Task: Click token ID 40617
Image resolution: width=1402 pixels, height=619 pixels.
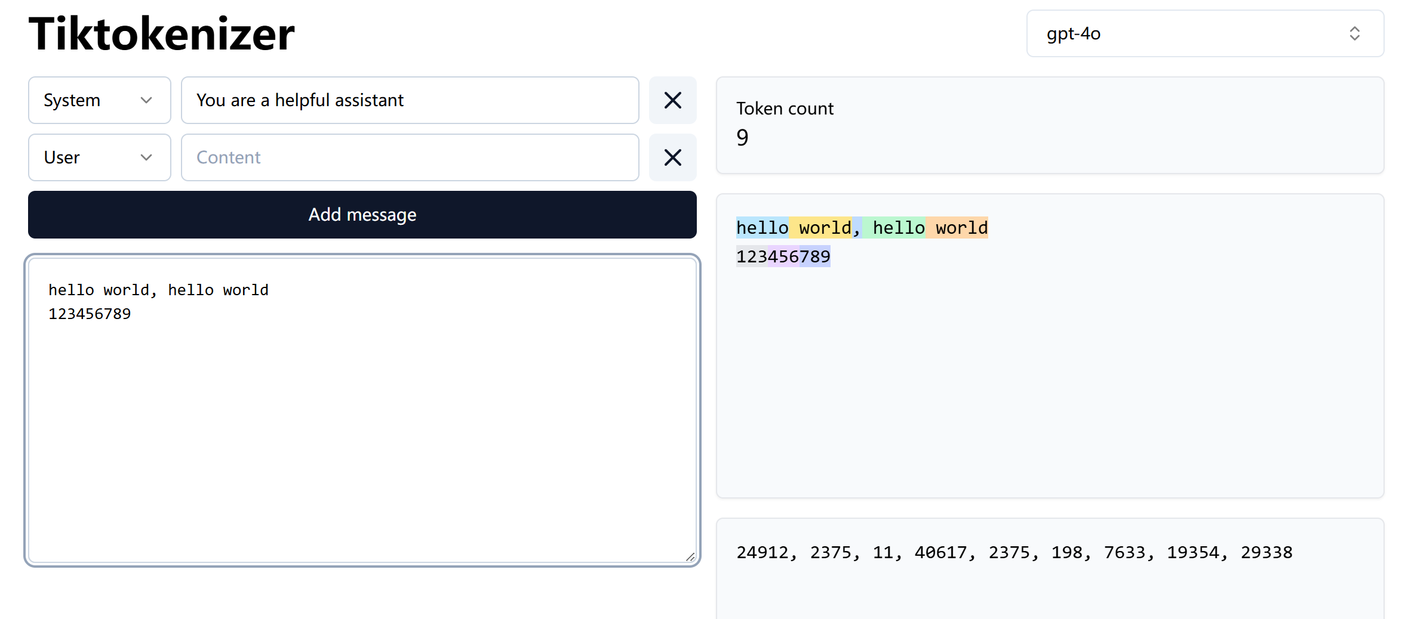Action: coord(941,553)
